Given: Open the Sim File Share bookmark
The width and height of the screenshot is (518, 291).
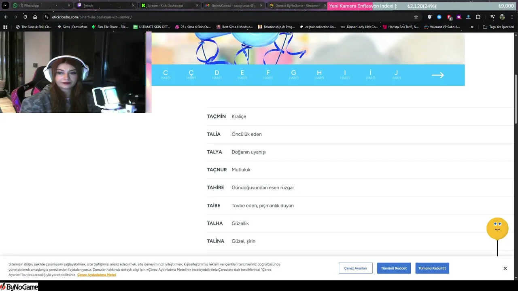Looking at the screenshot, I should 110,27.
